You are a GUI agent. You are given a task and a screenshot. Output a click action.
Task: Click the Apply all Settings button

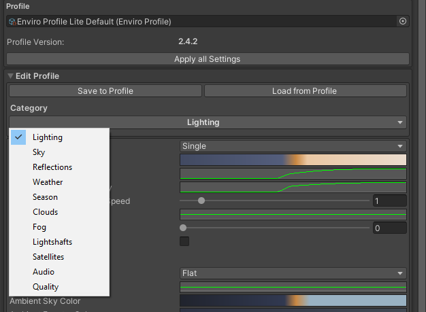coord(208,59)
